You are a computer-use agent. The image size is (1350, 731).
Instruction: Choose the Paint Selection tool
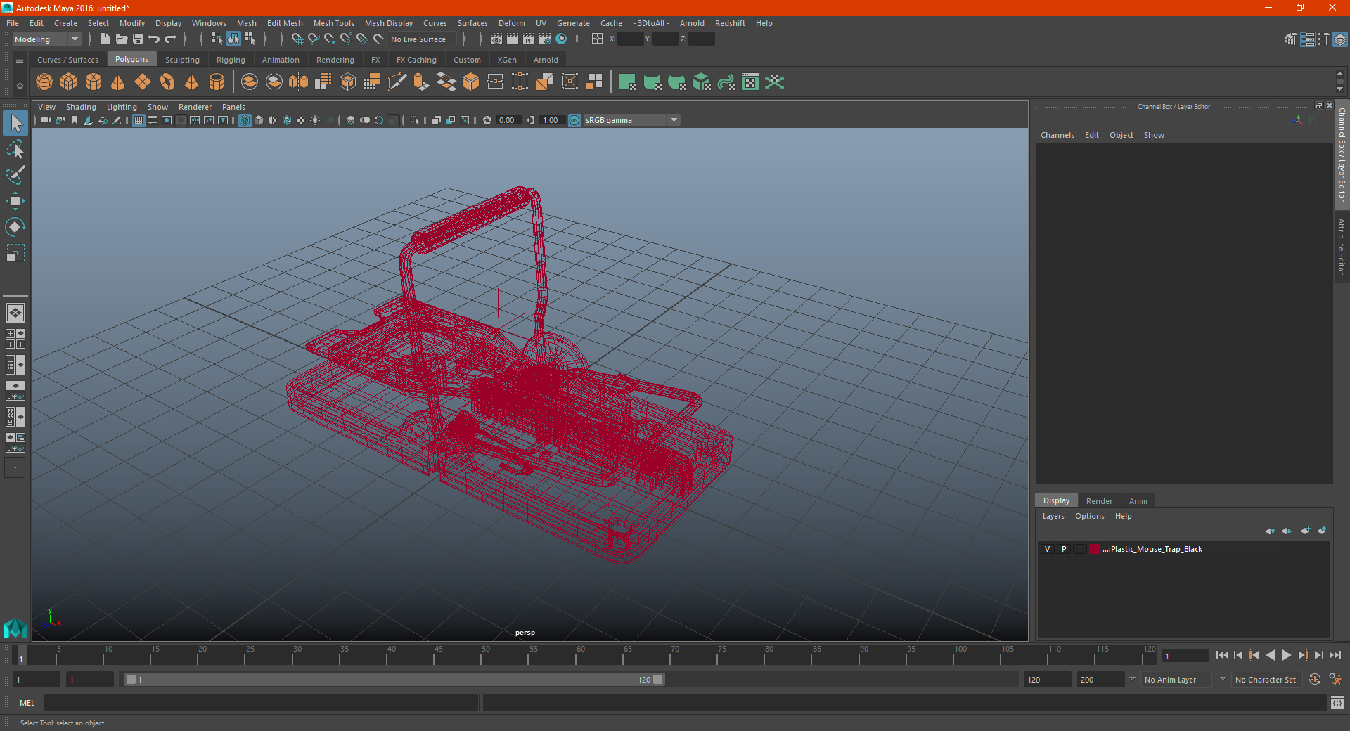[x=15, y=175]
